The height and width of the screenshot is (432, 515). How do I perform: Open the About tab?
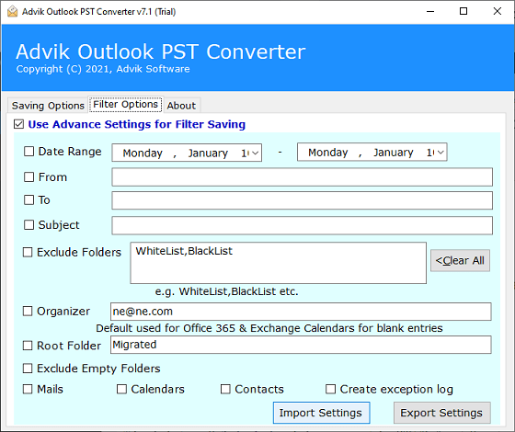pos(181,106)
